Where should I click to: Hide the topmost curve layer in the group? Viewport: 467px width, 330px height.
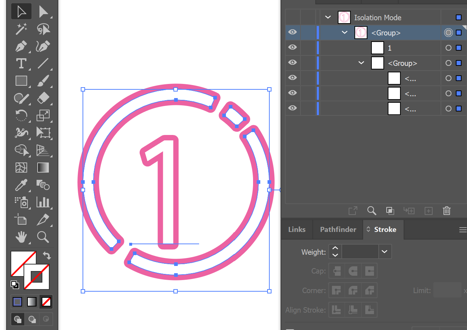[293, 78]
